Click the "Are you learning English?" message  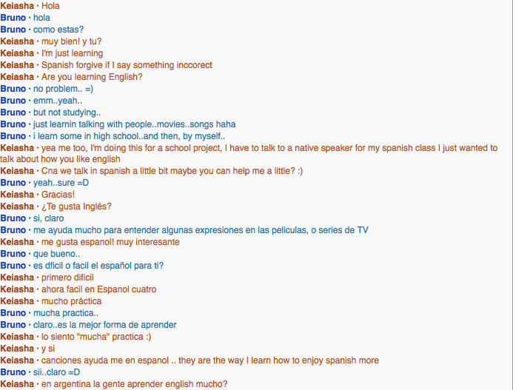(x=92, y=77)
